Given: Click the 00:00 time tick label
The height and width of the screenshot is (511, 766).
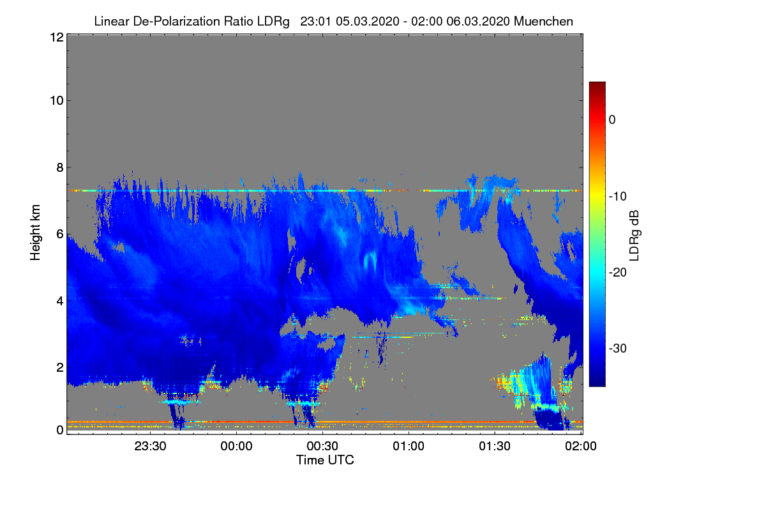Looking at the screenshot, I should click(236, 446).
